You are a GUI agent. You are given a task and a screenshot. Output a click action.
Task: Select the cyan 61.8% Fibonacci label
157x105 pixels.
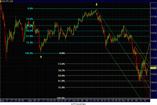[x=30, y=36]
